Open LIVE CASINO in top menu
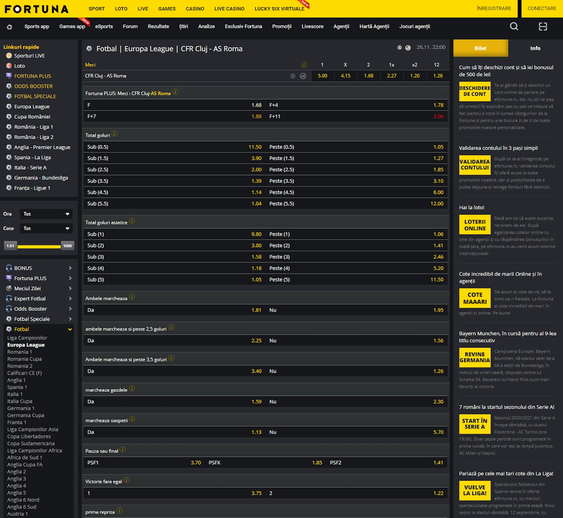Viewport: 563px width, 518px height. (229, 9)
